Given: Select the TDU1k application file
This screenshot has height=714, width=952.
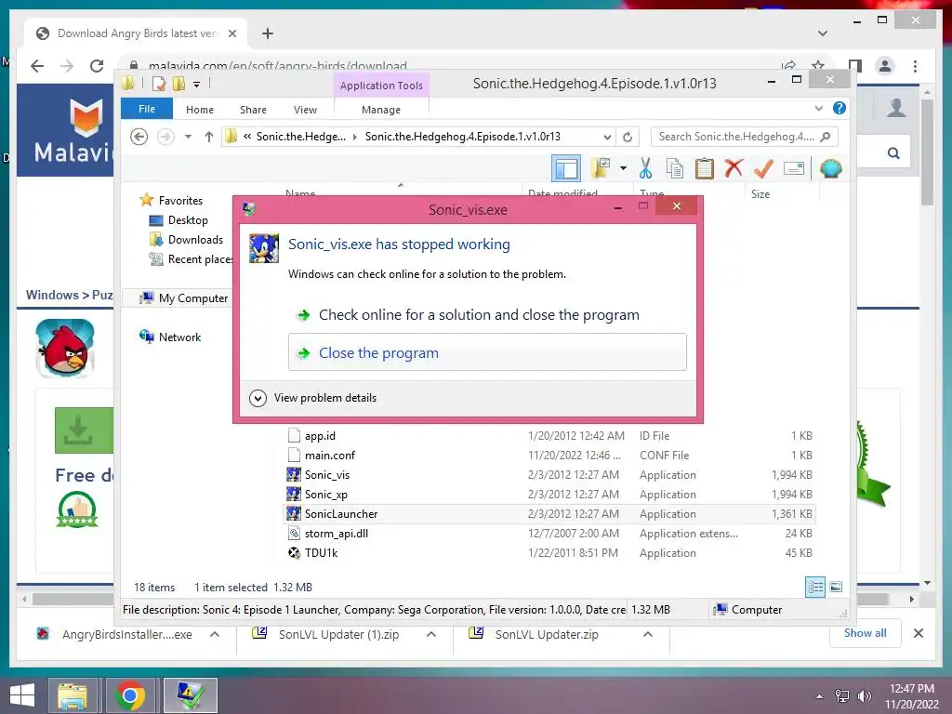Looking at the screenshot, I should 549,552.
